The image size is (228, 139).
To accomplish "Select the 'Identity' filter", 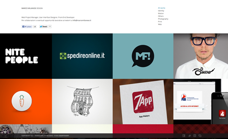I will [161, 11].
